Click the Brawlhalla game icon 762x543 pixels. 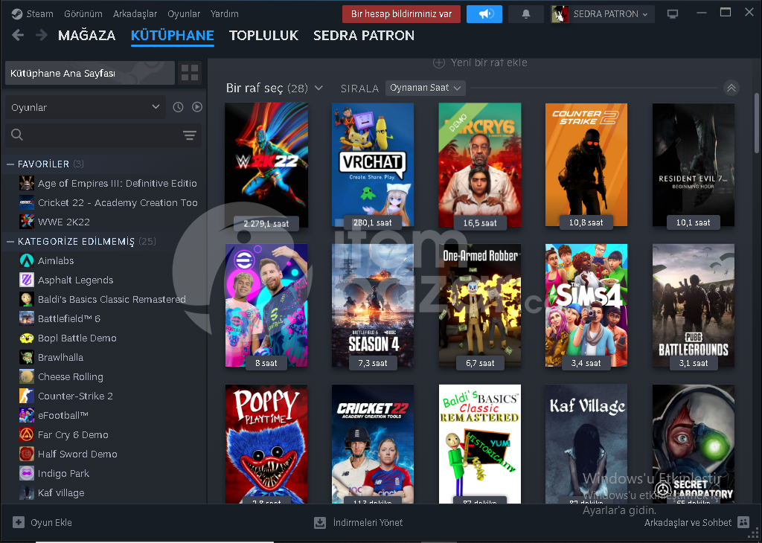[27, 358]
